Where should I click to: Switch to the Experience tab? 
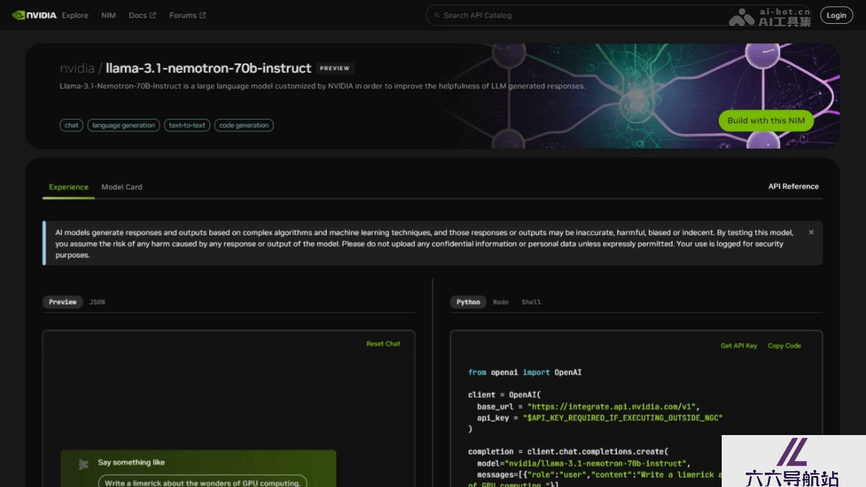point(69,187)
